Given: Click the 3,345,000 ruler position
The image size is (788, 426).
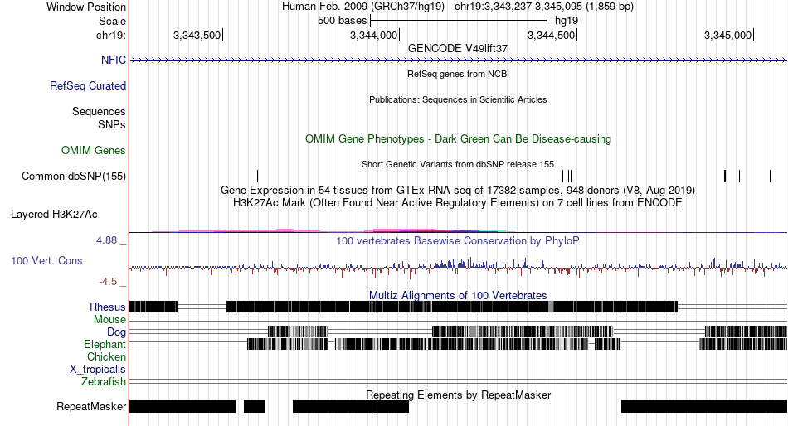Looking at the screenshot, I should [x=728, y=35].
